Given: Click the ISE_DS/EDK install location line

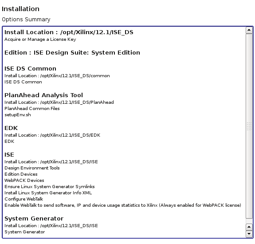Looking at the screenshot, I should pyautogui.click(x=52, y=135).
